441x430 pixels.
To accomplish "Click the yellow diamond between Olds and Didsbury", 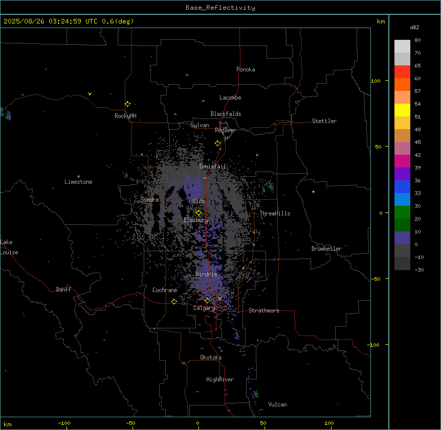I will tap(199, 213).
